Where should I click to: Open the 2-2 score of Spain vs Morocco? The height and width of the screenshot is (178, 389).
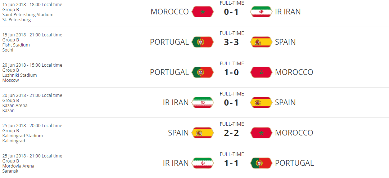(231, 133)
